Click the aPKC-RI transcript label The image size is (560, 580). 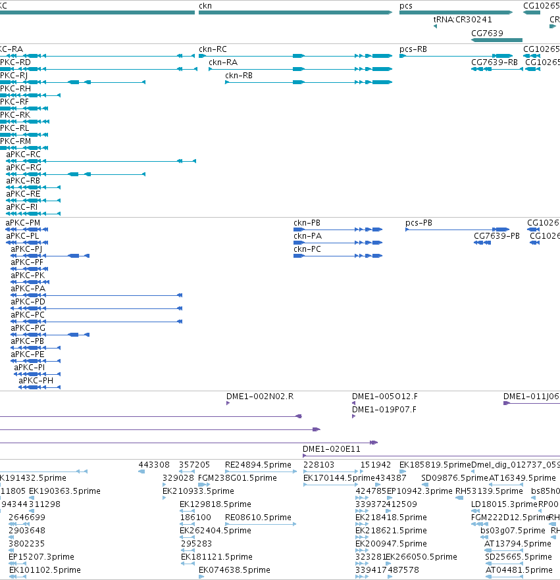pyautogui.click(x=22, y=206)
